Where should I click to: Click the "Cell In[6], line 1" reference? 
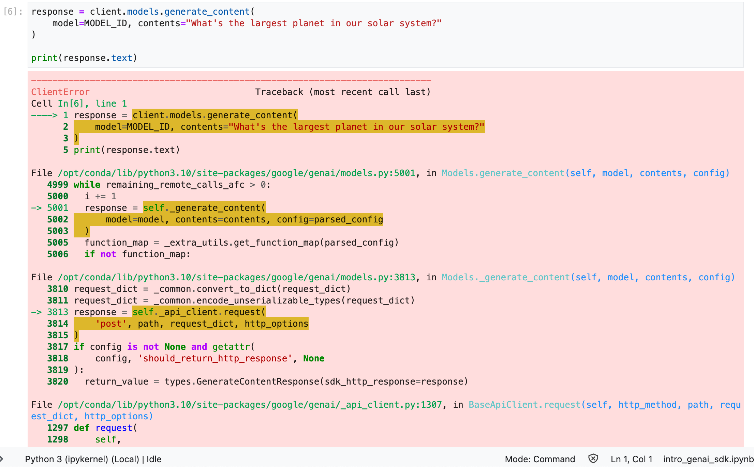(79, 104)
